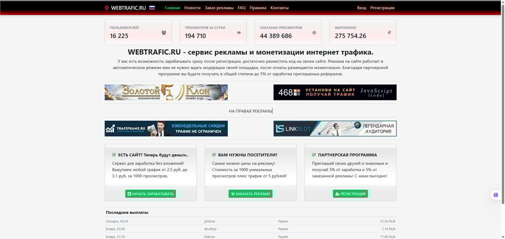Click the НА ПРАВАХ РЕКЛАМЫ text
The image size is (505, 239).
(x=251, y=111)
